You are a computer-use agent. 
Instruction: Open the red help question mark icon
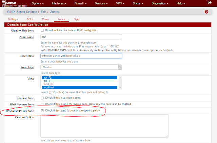(x=206, y=12)
